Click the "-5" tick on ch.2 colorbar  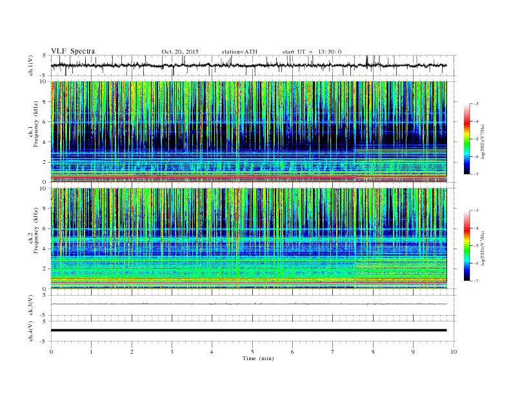click(476, 246)
